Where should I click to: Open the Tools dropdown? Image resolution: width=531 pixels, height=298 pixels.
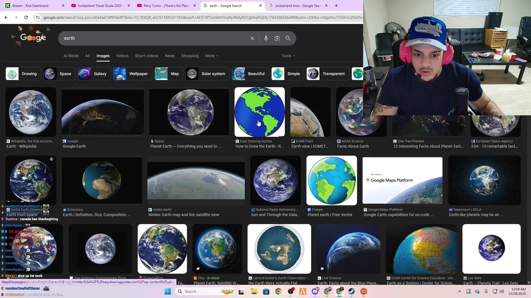point(288,56)
